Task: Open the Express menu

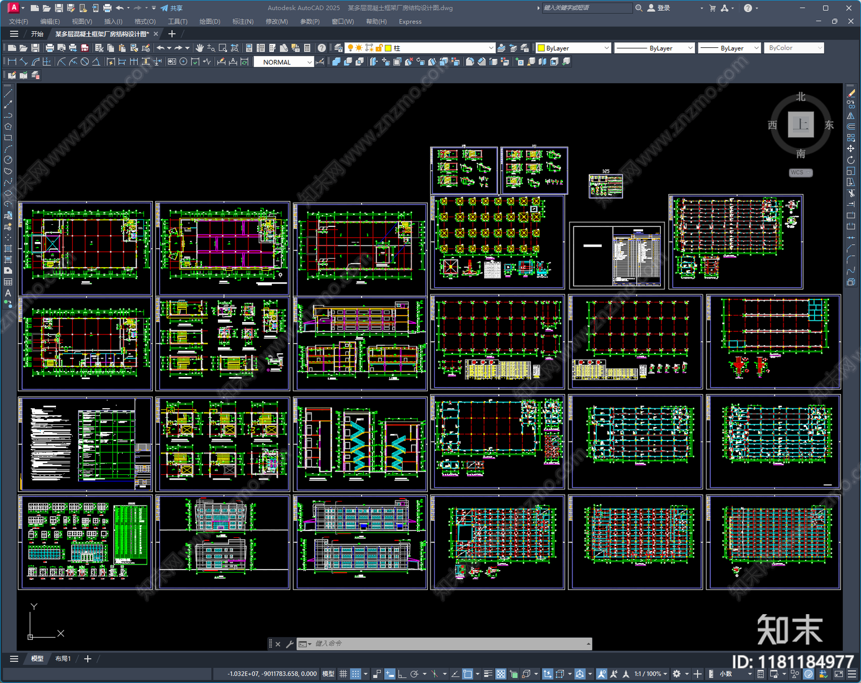Action: click(410, 22)
